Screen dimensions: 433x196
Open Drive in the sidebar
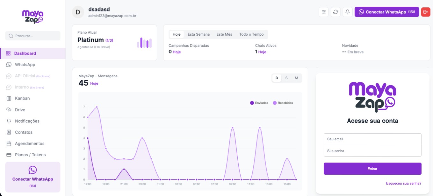click(20, 110)
